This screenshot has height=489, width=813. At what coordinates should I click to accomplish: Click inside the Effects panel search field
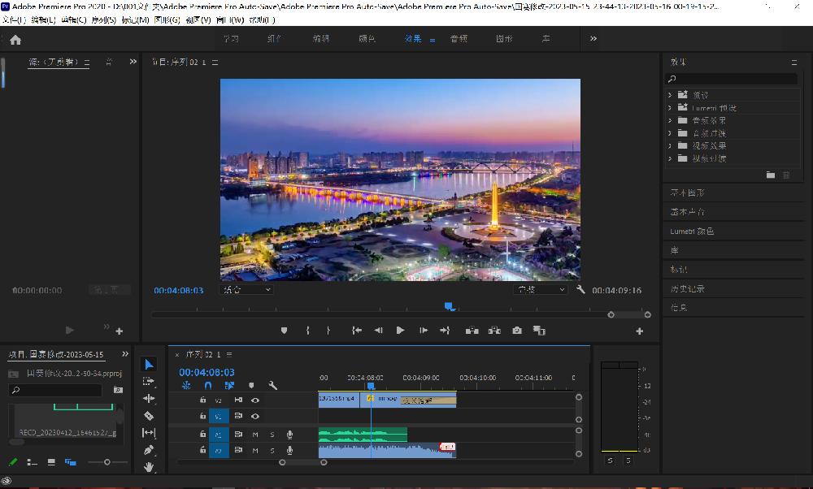732,78
